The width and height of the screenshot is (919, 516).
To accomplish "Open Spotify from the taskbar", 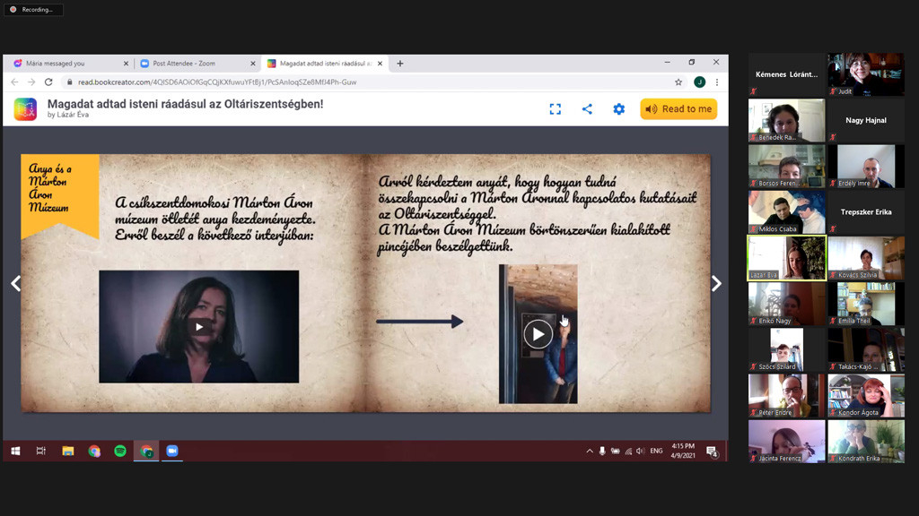I will tap(120, 451).
